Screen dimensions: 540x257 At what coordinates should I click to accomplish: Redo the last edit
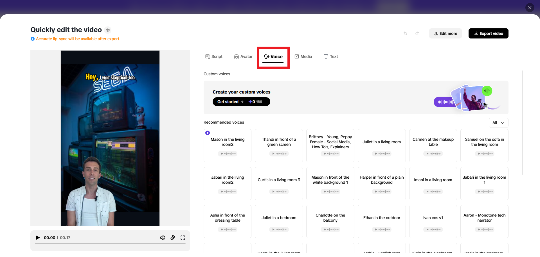(417, 33)
